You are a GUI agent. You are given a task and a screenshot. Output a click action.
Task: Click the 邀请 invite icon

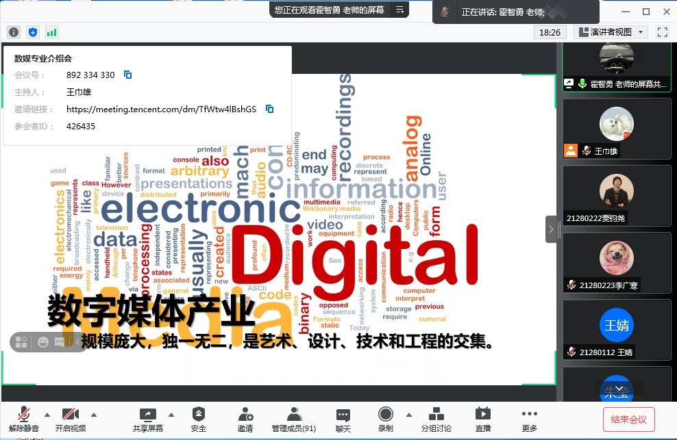(245, 419)
